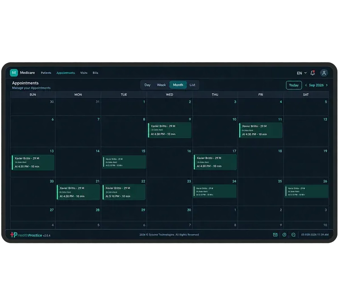Viewport: 340px width, 305px height.
Task: Expand the EN language dropdown
Action: (302, 73)
